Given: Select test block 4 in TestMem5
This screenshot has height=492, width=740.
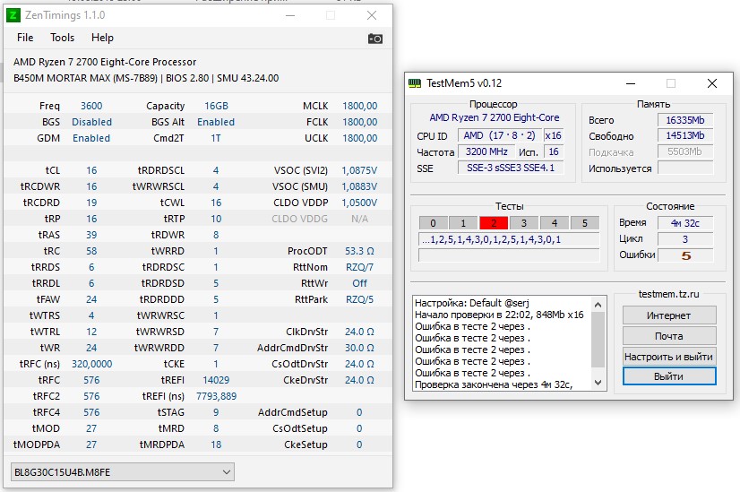Looking at the screenshot, I should [x=555, y=223].
